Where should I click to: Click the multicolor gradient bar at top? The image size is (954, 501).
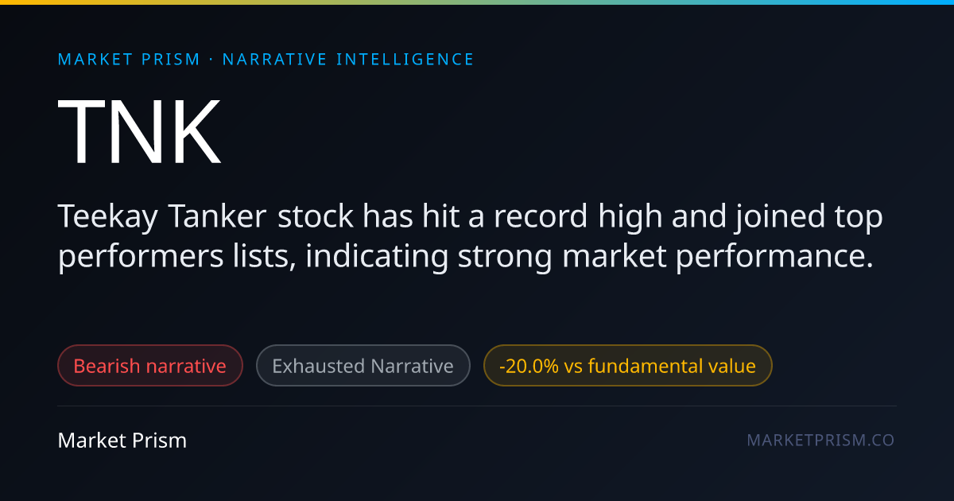pyautogui.click(x=477, y=2)
